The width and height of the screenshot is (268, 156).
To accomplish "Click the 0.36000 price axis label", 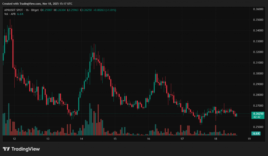I will click(258, 9).
